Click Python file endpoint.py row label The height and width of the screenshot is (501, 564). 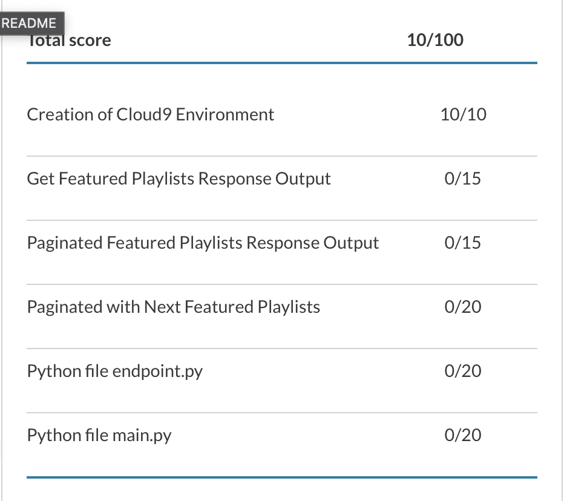pyautogui.click(x=115, y=371)
